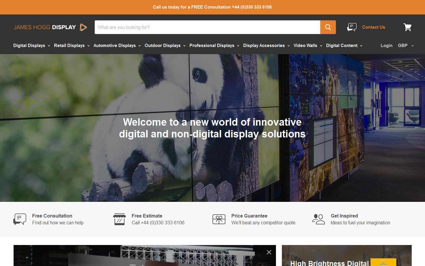Open the Outdoor Displays menu
Image resolution: width=425 pixels, height=266 pixels.
tap(163, 46)
